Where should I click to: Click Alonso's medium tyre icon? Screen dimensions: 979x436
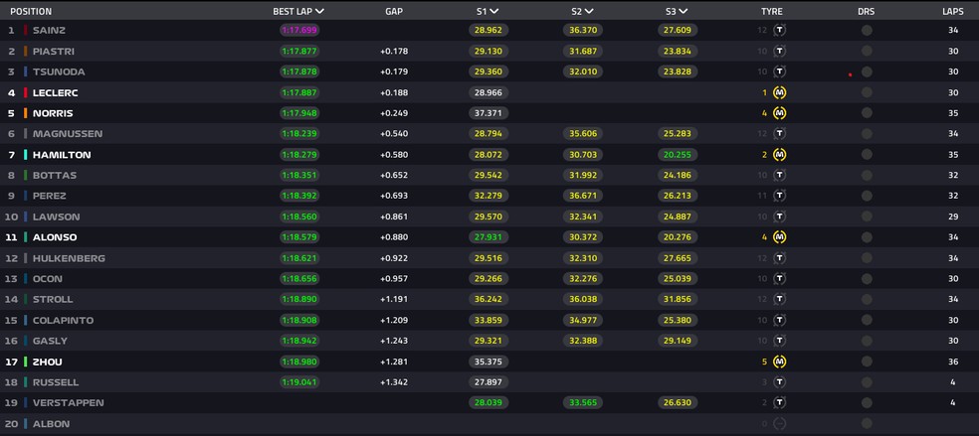click(x=779, y=237)
